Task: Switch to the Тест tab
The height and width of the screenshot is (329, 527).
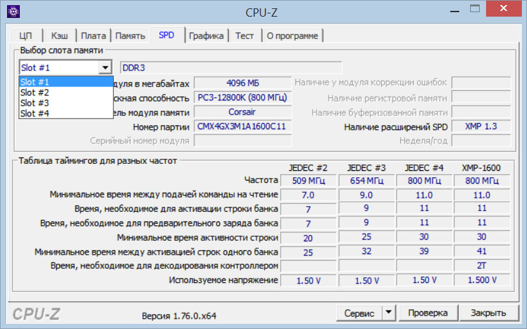Action: point(244,36)
